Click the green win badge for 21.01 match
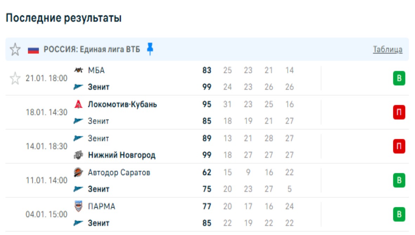The width and height of the screenshot is (415, 235). tap(399, 79)
